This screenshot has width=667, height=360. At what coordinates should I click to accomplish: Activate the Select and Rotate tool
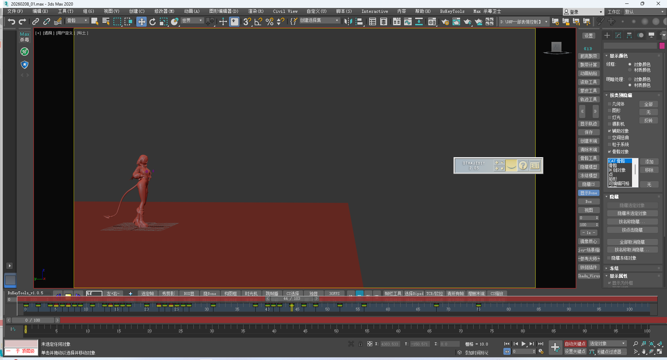153,21
